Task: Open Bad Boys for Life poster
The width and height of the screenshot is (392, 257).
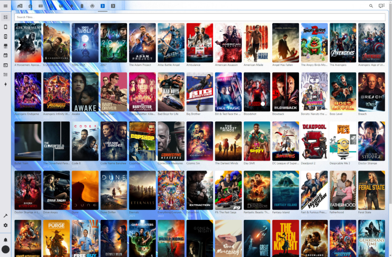Action: pos(171,92)
